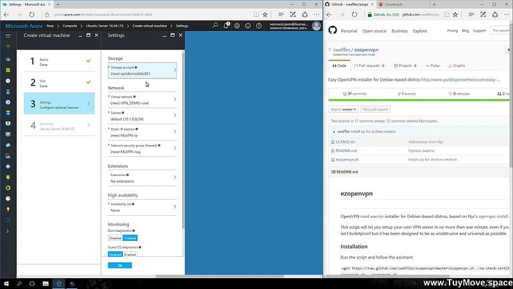This screenshot has height=289, width=513.
Task: Open Web Note in GitHub browser window
Action: coord(483,14)
